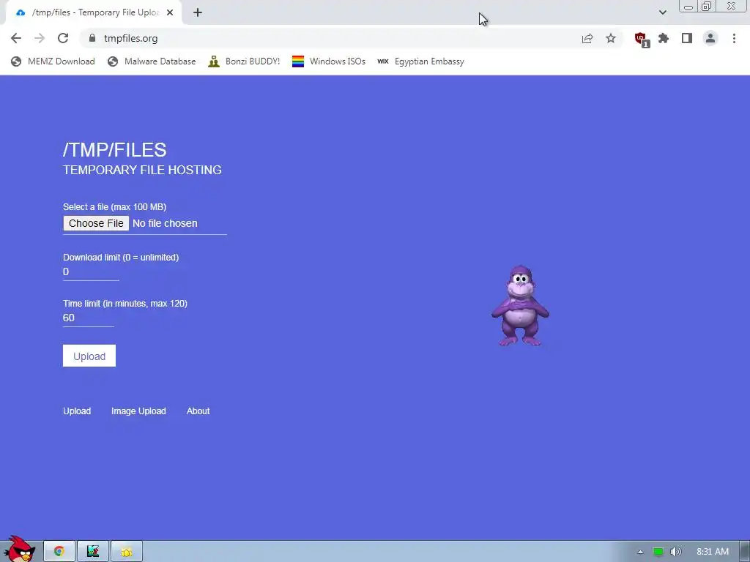This screenshot has width=750, height=562.
Task: Bookmark this tab with the star
Action: click(x=611, y=38)
